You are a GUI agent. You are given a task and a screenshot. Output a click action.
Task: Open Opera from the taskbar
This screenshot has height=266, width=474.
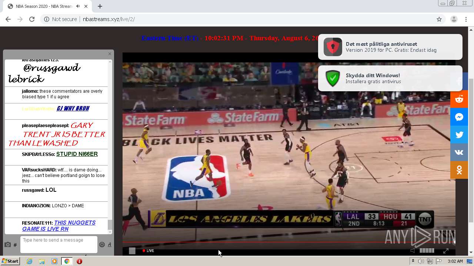pyautogui.click(x=79, y=261)
